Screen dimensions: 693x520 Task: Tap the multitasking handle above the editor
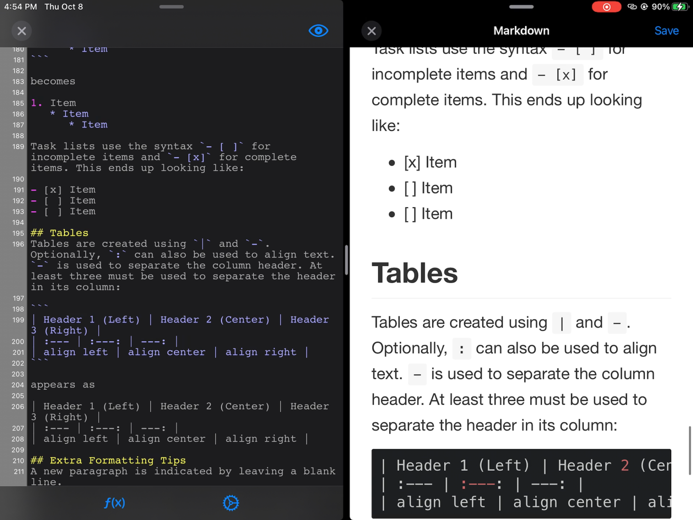(x=172, y=7)
